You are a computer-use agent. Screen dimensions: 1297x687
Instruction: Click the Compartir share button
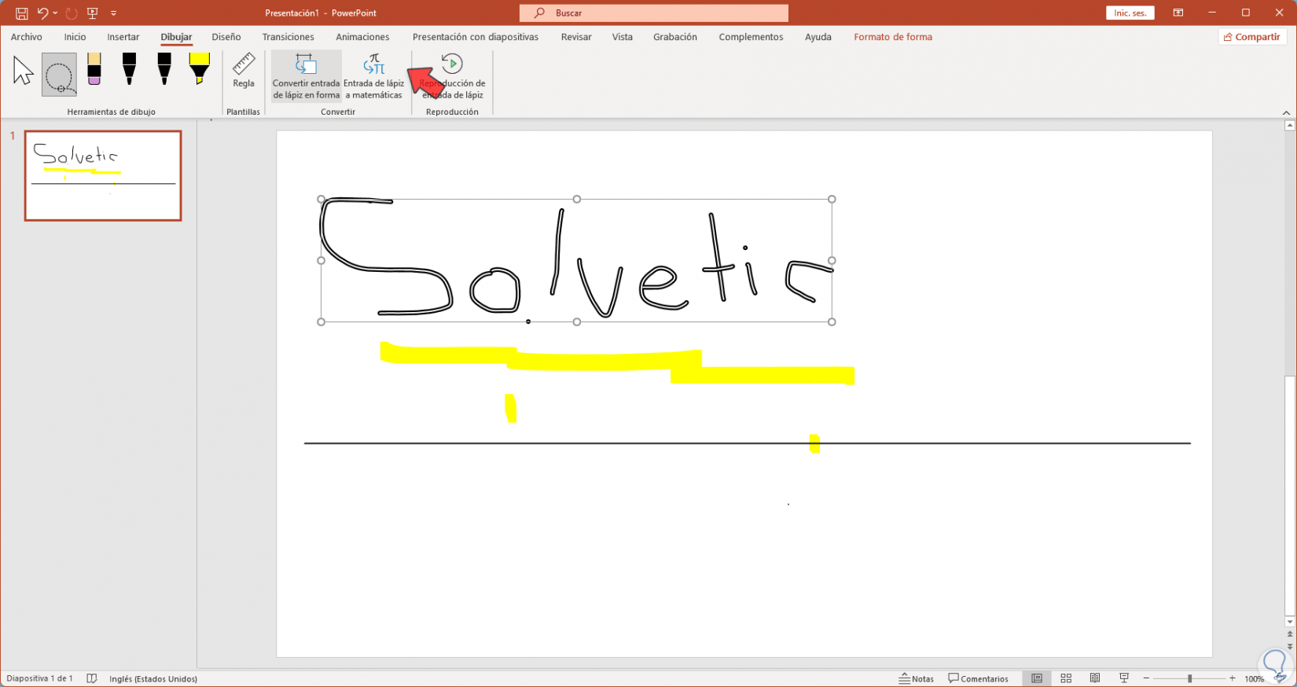[x=1252, y=37]
